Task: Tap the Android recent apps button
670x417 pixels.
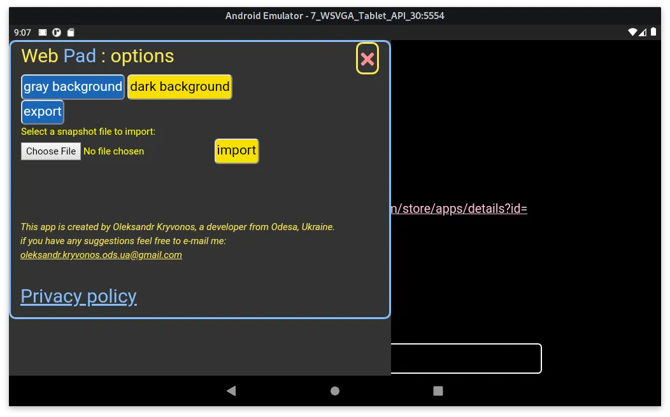Action: point(438,391)
